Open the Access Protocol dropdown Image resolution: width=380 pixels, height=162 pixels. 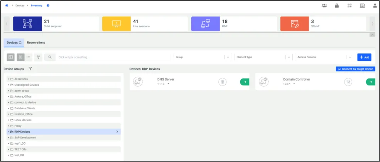(x=324, y=57)
